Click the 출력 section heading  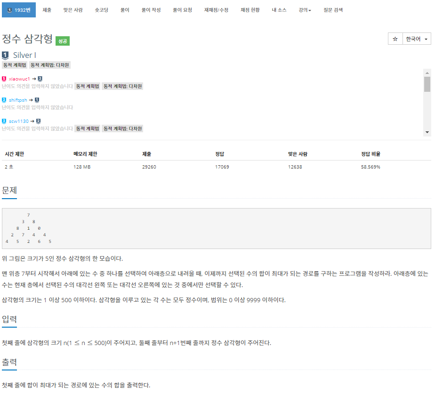click(9, 362)
